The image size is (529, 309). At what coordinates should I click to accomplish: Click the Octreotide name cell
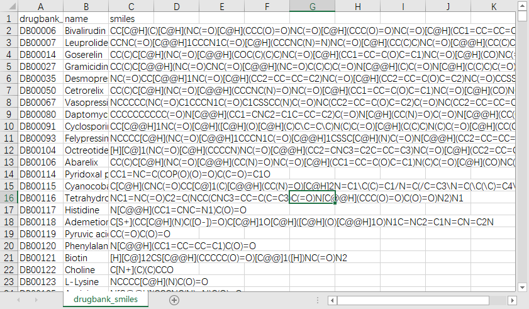click(x=86, y=150)
